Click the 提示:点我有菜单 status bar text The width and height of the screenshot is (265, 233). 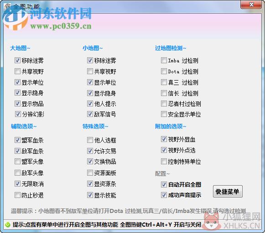107,224
